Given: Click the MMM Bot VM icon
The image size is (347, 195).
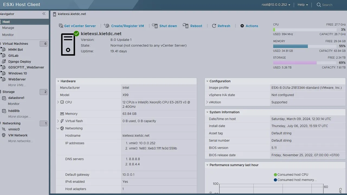Looking at the screenshot, I should coord(4,50).
